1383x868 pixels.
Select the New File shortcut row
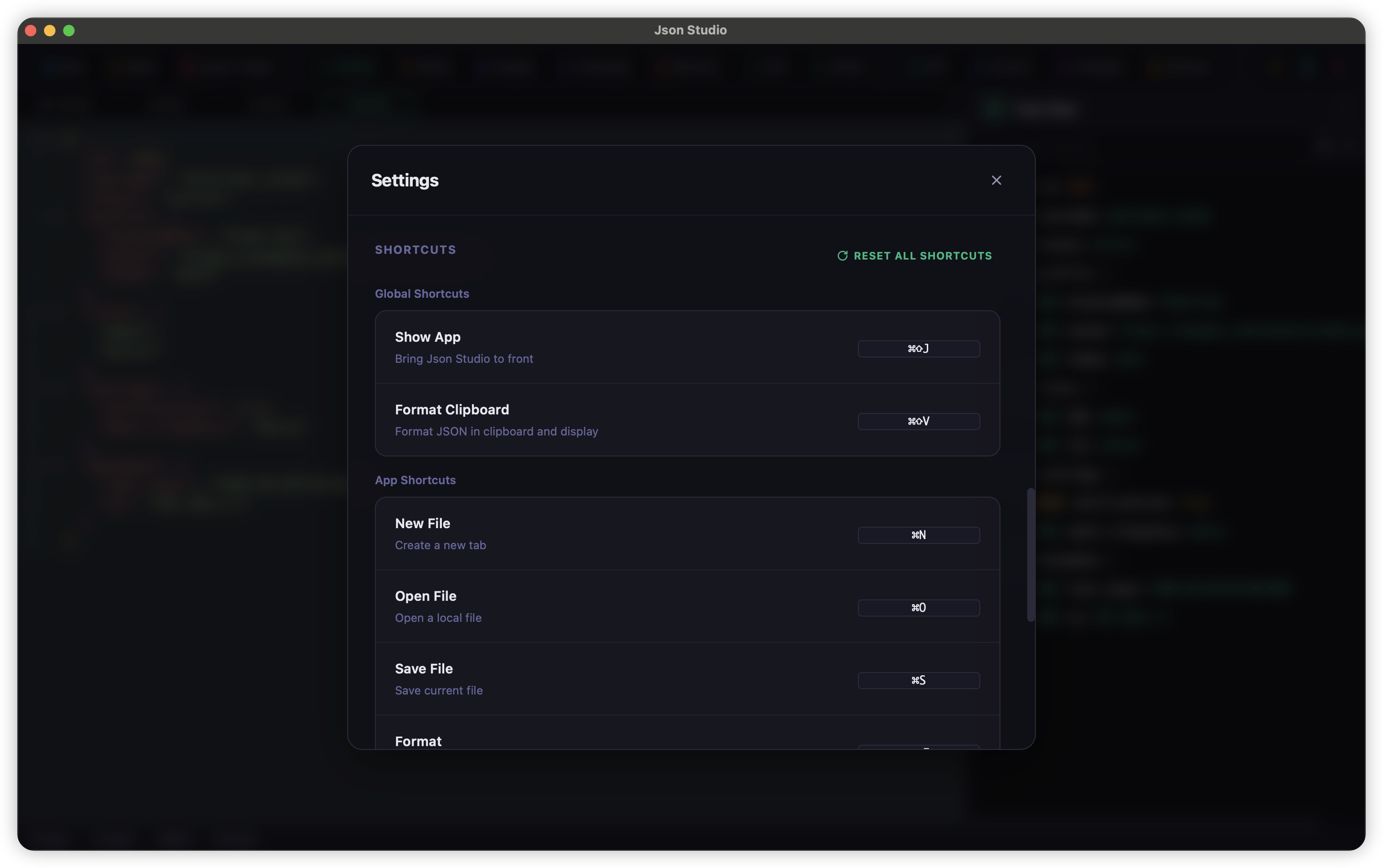[632, 533]
